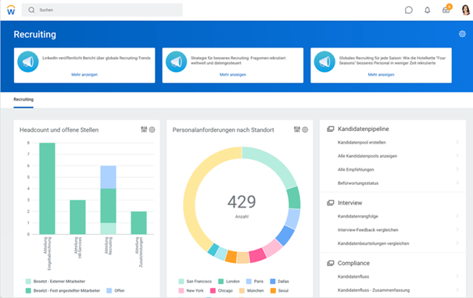
Task: Open the chat messages icon
Action: pyautogui.click(x=408, y=10)
